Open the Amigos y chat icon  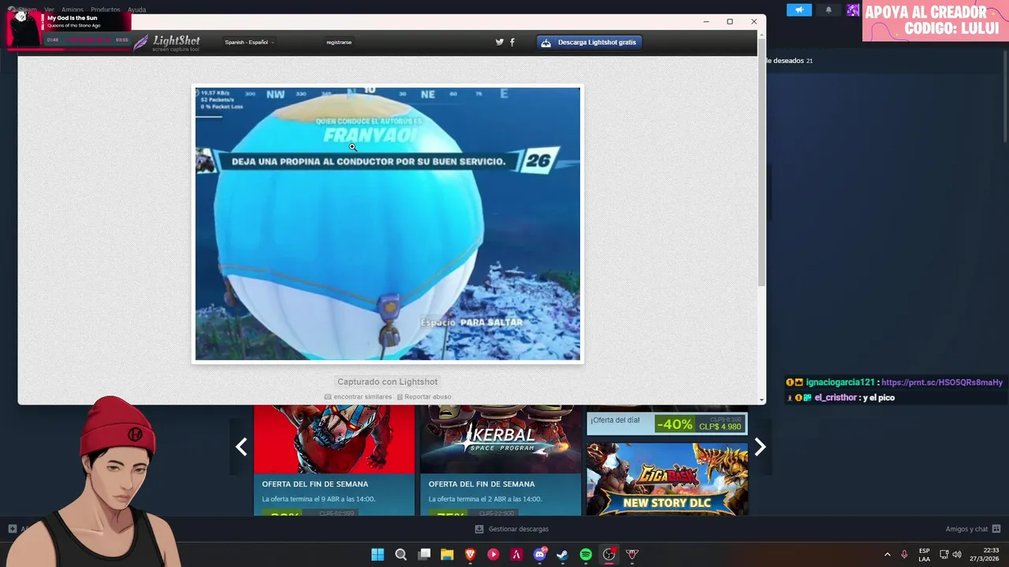996,529
